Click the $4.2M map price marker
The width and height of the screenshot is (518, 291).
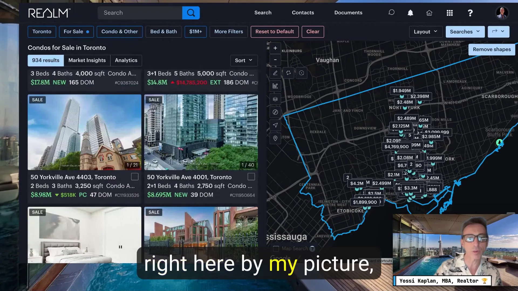(x=357, y=183)
